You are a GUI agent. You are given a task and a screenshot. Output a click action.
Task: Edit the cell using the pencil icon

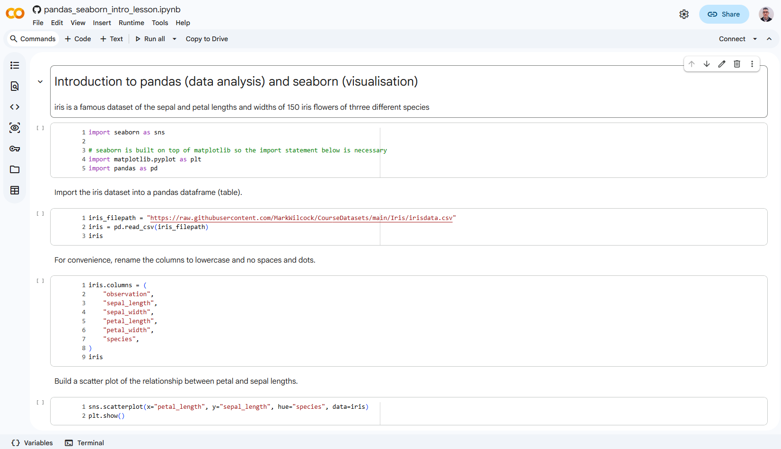click(x=721, y=63)
